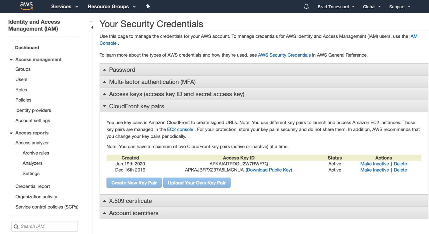Follow the EC2 console link
Screen dimensions: 429x234
pyautogui.click(x=180, y=129)
